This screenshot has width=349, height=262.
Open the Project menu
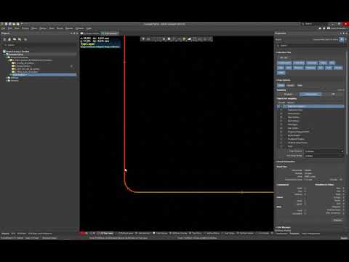tap(25, 28)
